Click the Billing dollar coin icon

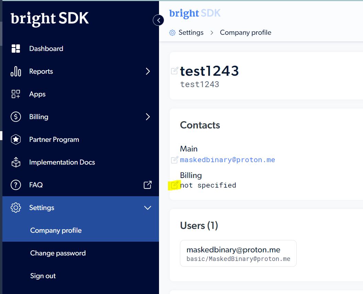[16, 117]
